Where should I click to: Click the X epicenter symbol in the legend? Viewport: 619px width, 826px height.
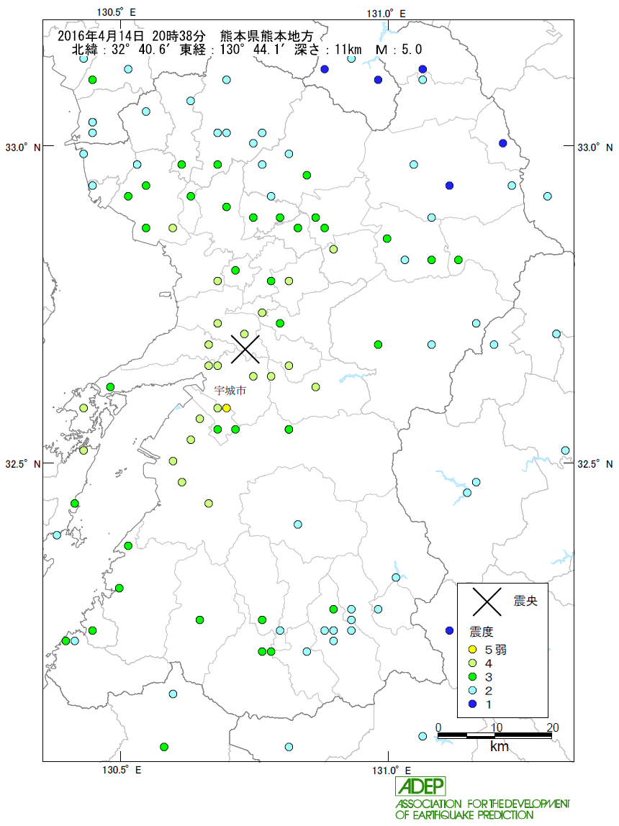(x=487, y=602)
